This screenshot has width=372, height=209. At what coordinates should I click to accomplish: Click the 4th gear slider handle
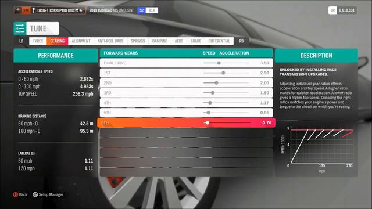coord(210,103)
